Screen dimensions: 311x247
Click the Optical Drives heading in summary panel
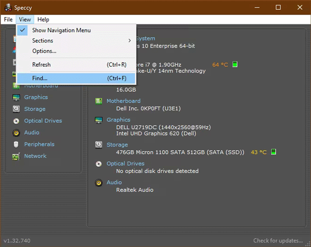pos(125,164)
